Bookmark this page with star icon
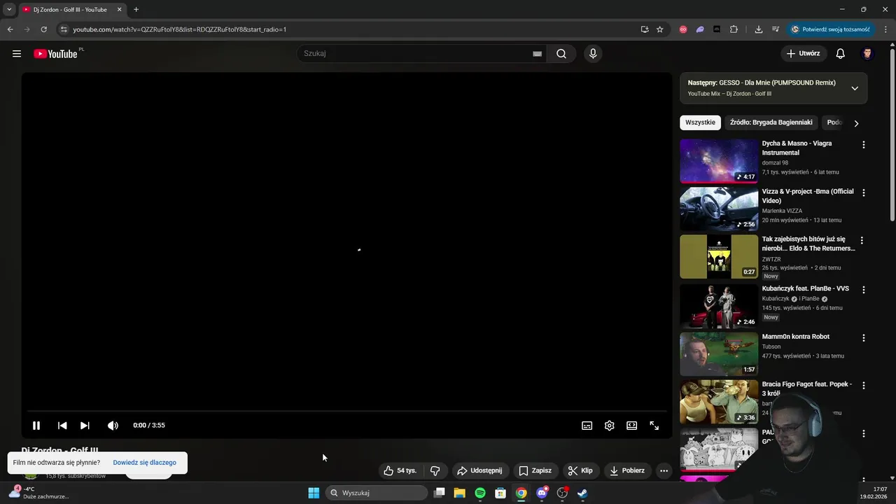896x504 pixels. (x=659, y=29)
